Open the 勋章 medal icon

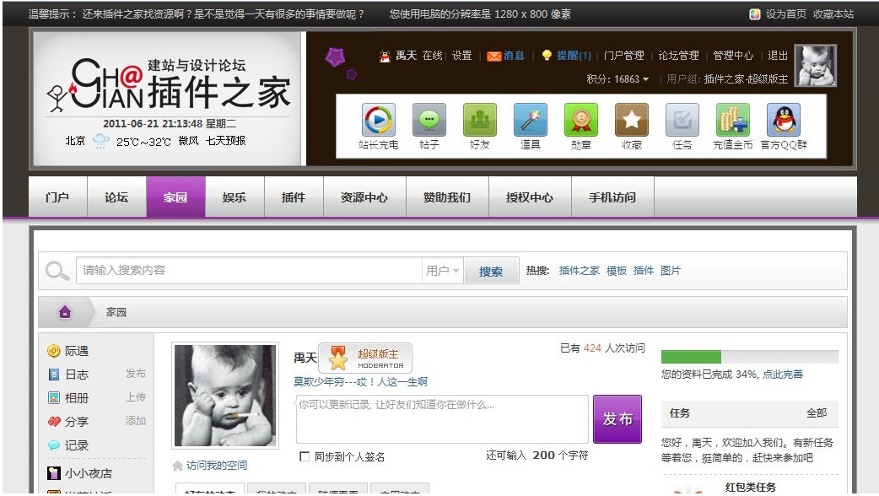coord(580,120)
